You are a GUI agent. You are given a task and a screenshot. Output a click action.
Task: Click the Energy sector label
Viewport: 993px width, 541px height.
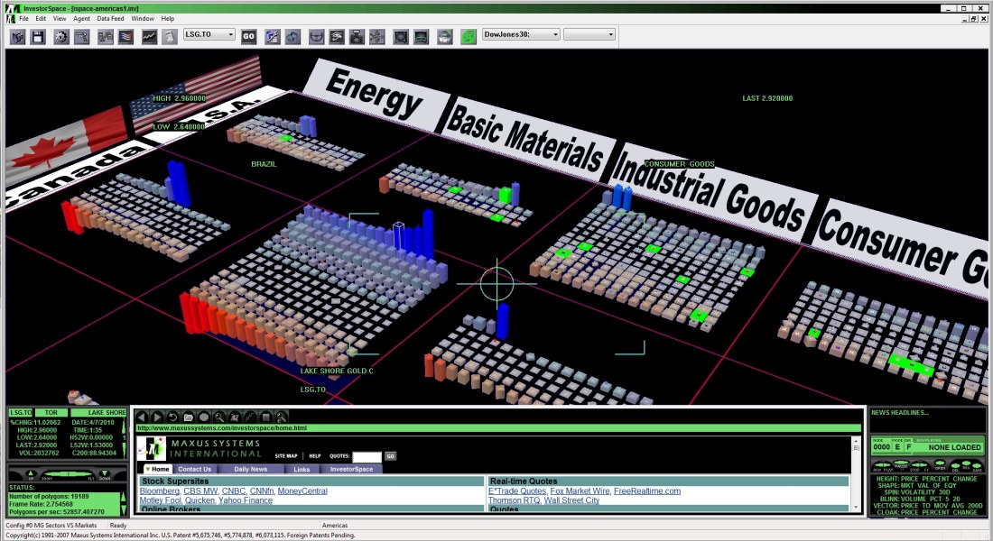(x=375, y=94)
